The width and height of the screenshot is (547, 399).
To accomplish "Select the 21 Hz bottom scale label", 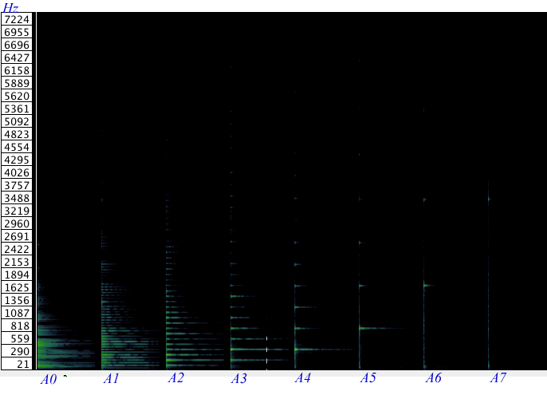I will coord(17,364).
